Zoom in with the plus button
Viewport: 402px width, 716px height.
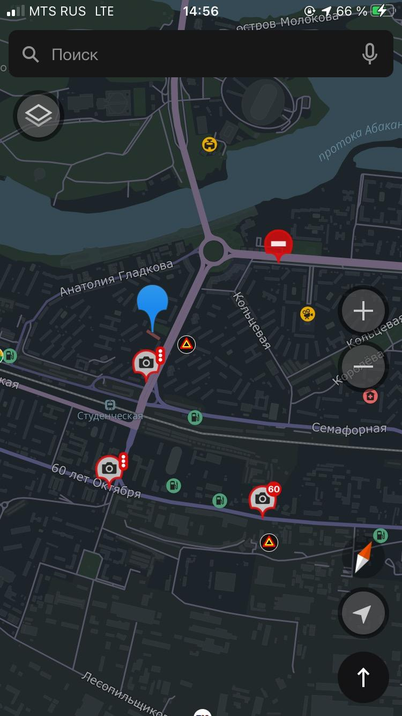(363, 311)
